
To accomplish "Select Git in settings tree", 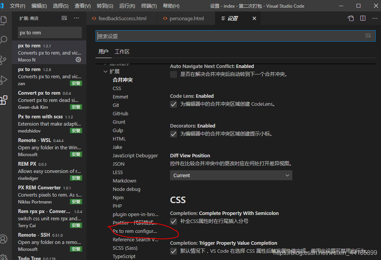I will point(116,105).
